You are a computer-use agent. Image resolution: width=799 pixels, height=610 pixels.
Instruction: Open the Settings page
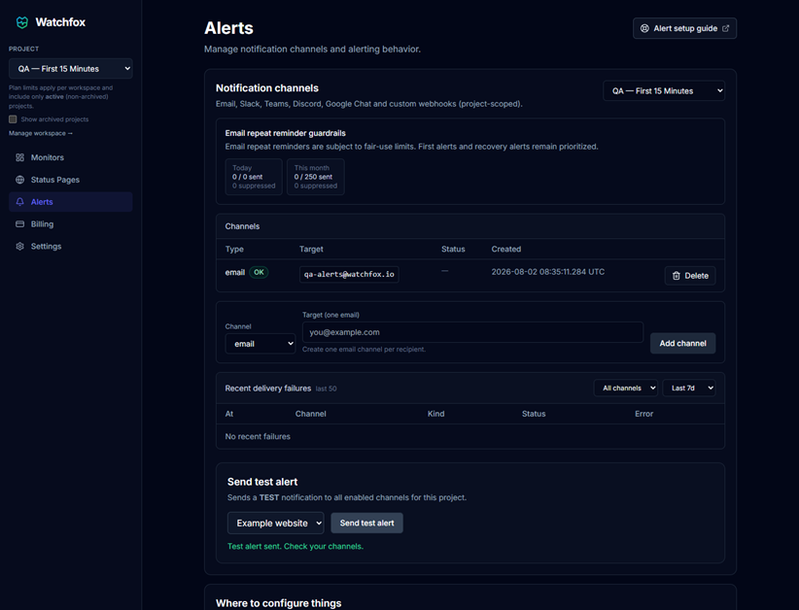point(71,246)
